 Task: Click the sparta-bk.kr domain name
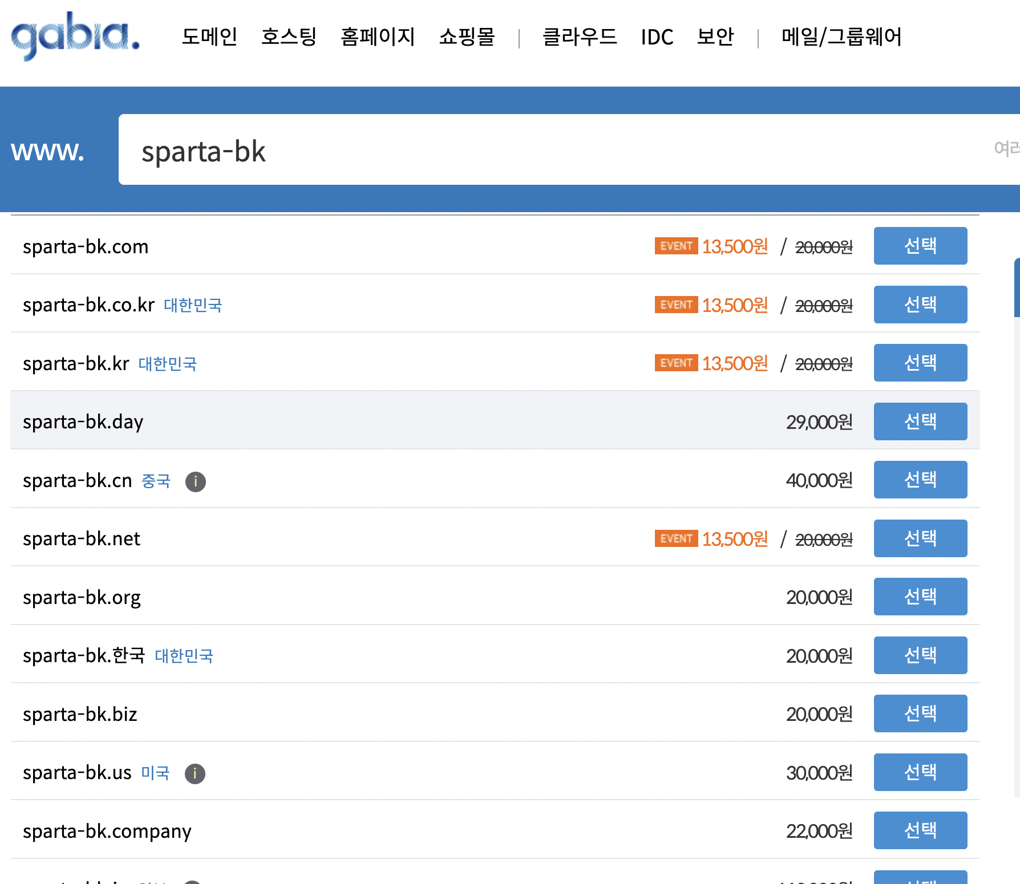coord(76,364)
